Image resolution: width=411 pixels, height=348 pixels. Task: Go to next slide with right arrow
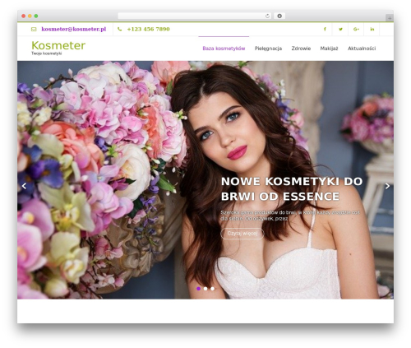tap(387, 186)
